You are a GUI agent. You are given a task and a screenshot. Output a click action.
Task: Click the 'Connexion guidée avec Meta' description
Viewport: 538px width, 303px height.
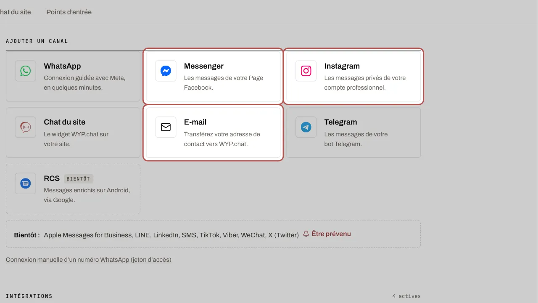click(x=84, y=83)
